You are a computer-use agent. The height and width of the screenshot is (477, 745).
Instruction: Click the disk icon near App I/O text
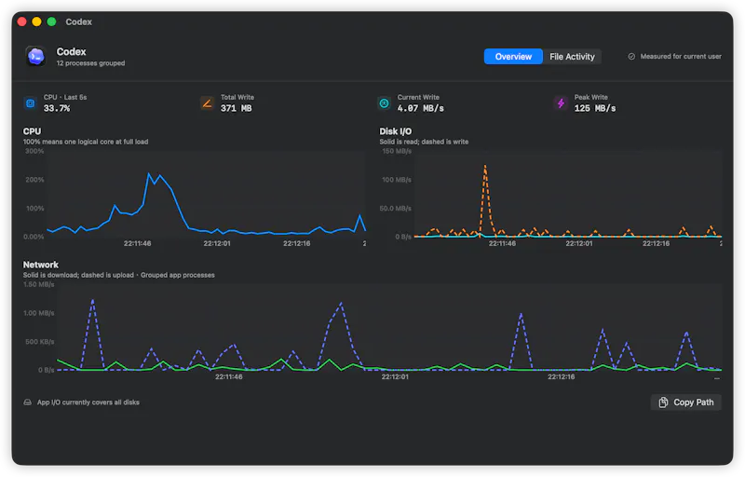pos(28,402)
